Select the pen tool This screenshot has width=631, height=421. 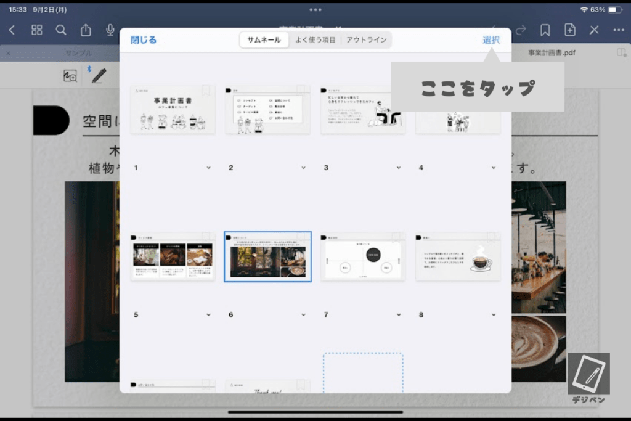pos(99,76)
